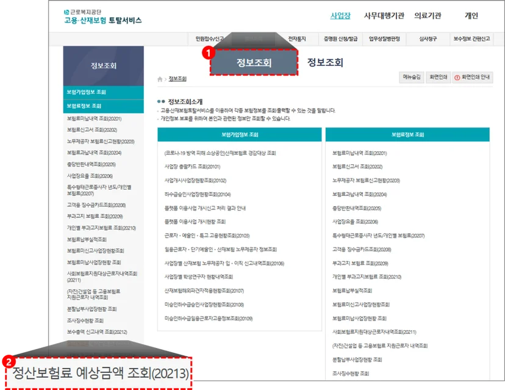Expand 보험가입정보 조회 sidebar section

click(104, 92)
